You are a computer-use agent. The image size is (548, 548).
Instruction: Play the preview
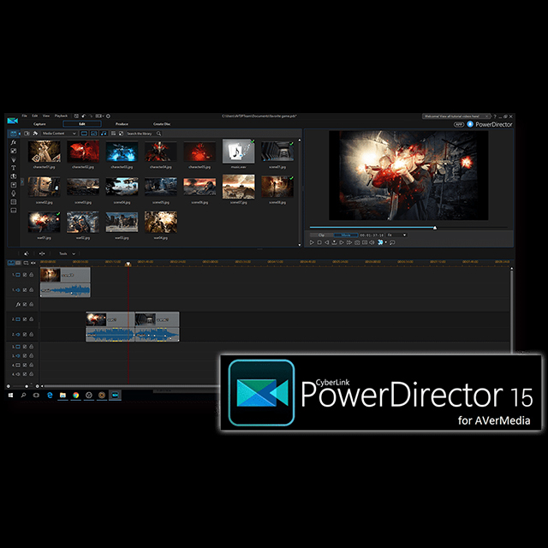tap(312, 242)
